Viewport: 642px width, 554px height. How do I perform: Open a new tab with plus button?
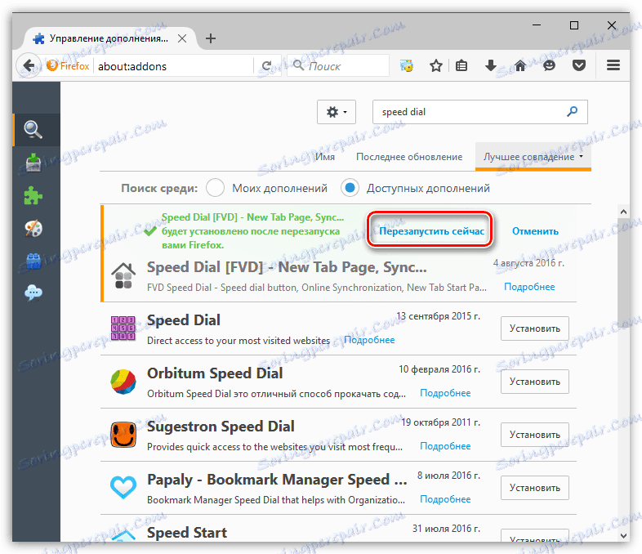[x=211, y=38]
